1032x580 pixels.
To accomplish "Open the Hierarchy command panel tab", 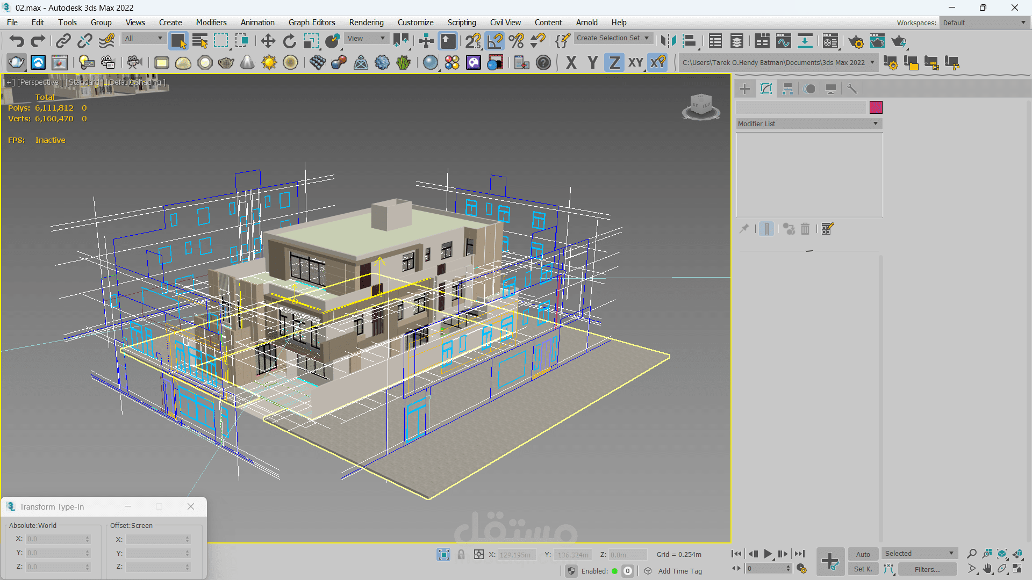I will coord(787,89).
